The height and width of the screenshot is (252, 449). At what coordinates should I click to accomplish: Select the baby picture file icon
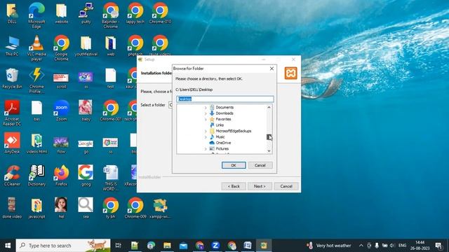(86, 111)
